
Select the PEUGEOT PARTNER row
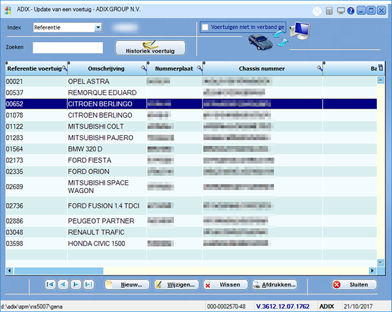[191, 221]
